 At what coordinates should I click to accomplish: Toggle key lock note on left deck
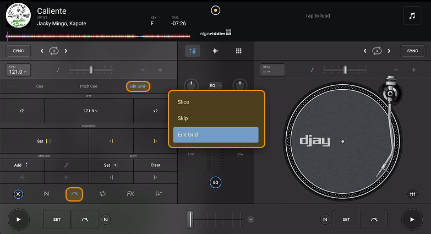pos(58,70)
